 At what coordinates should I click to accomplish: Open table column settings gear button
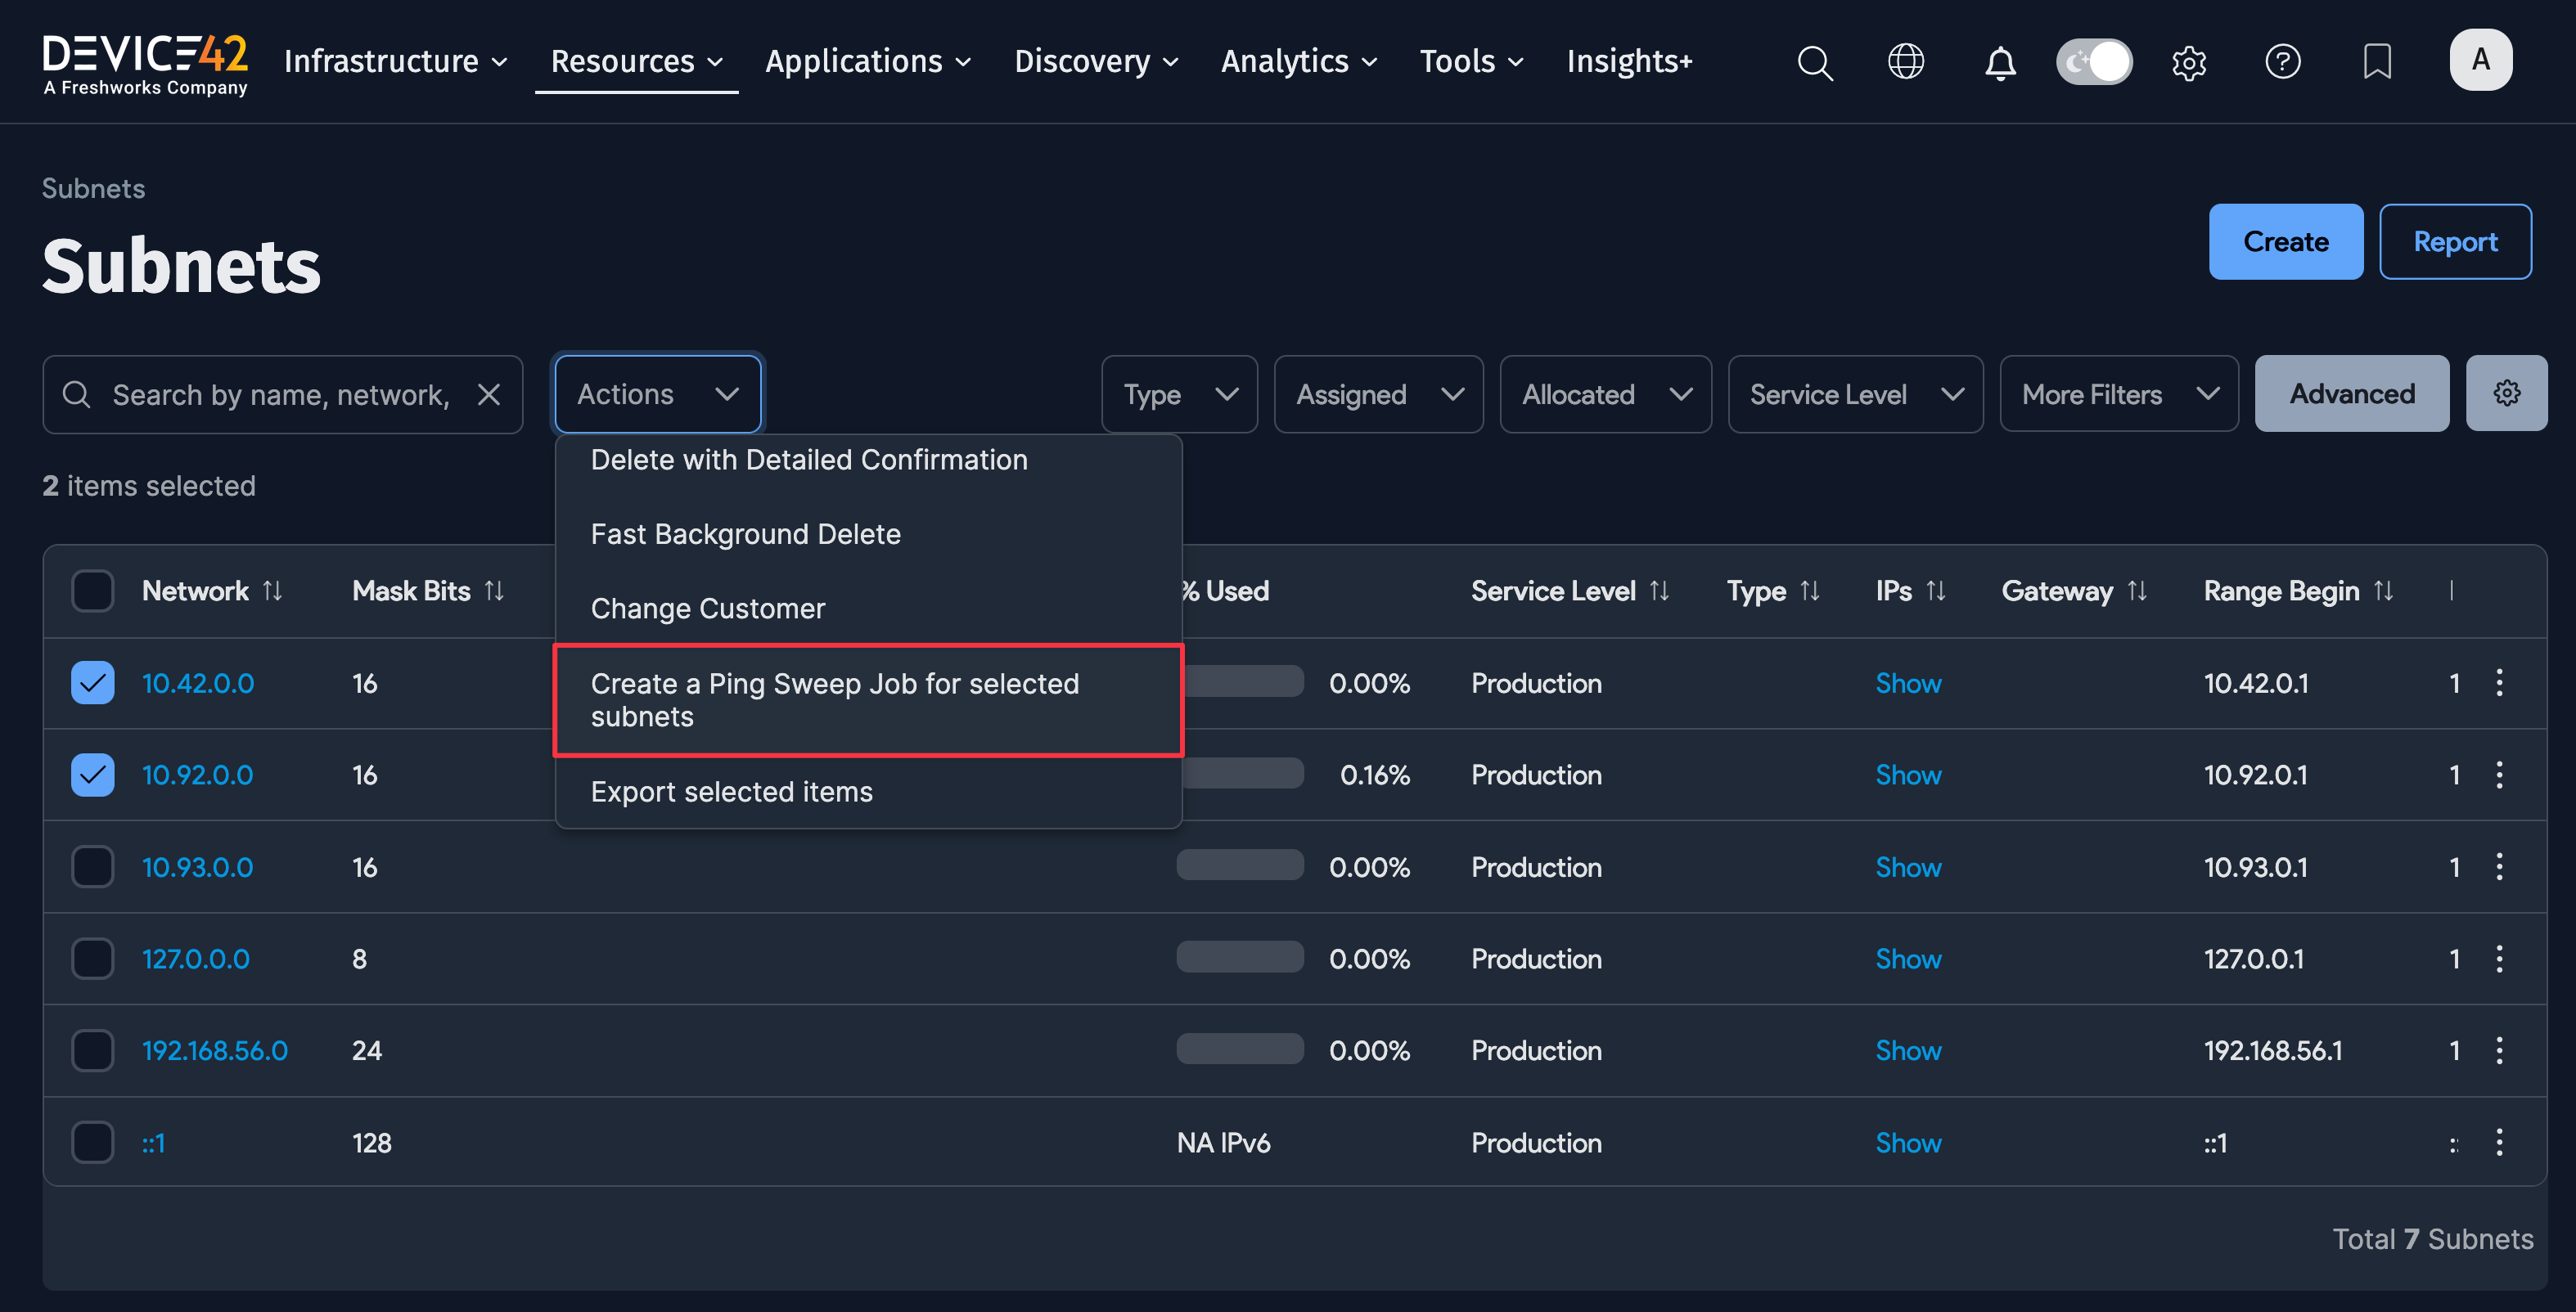tap(2505, 393)
